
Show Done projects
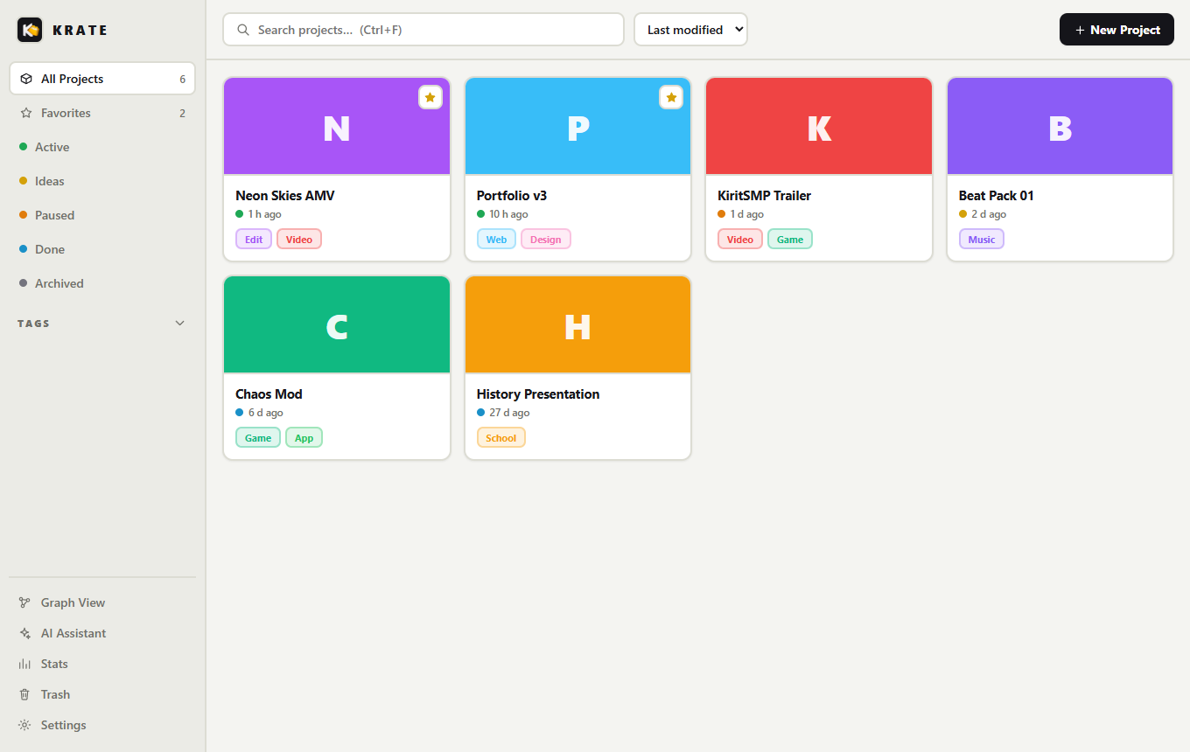102,249
